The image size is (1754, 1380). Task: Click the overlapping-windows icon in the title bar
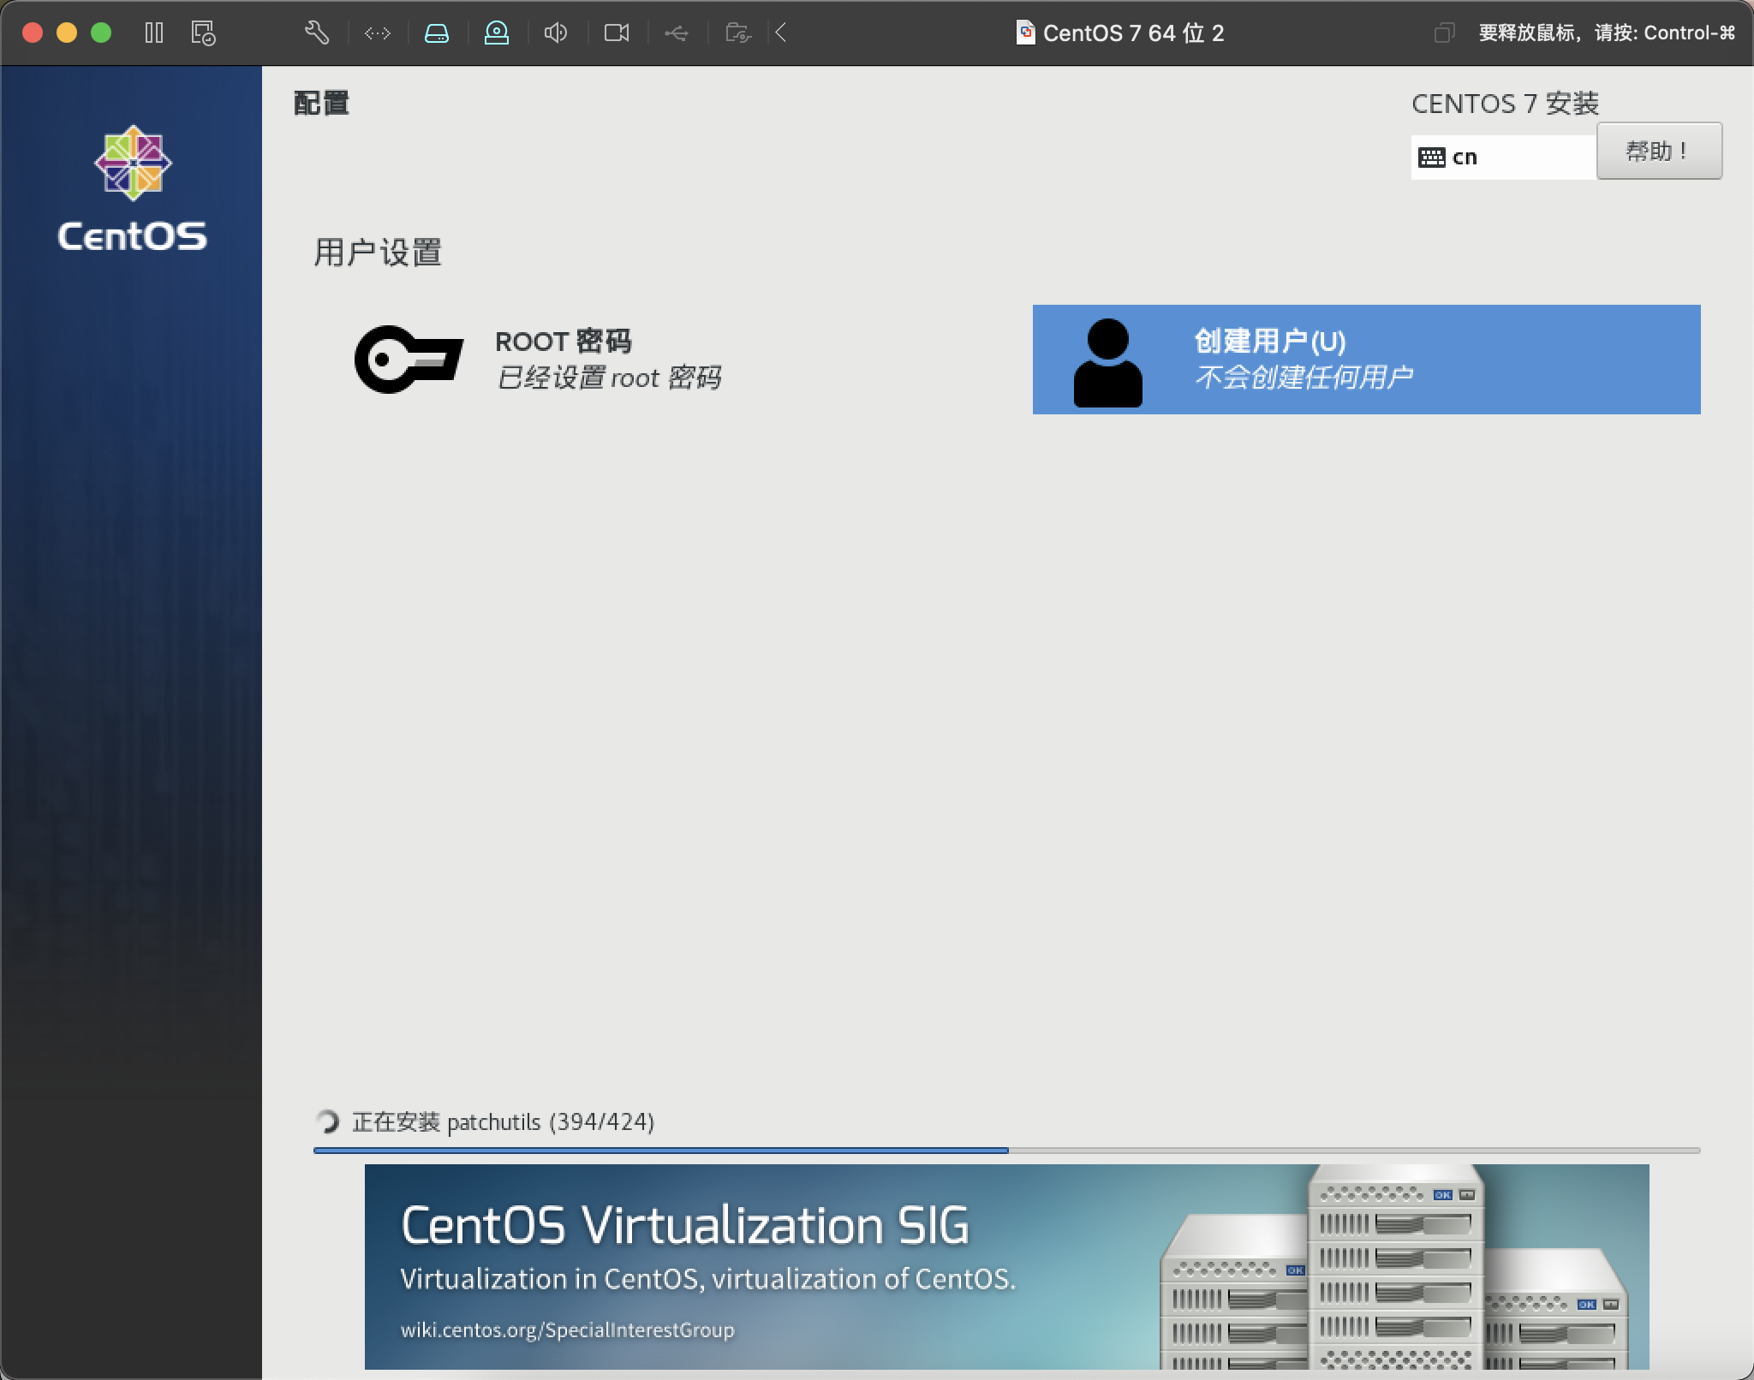coord(1444,33)
